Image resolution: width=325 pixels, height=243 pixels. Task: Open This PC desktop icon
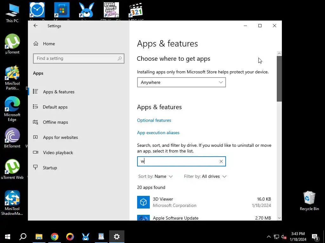12,13
